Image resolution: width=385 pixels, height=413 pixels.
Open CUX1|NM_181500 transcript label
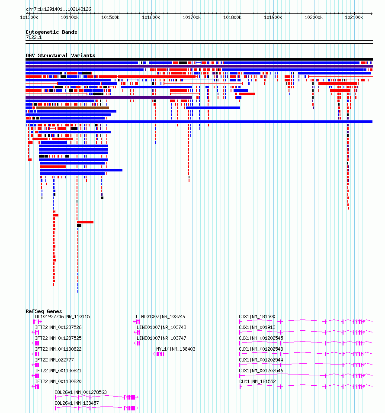click(x=257, y=316)
